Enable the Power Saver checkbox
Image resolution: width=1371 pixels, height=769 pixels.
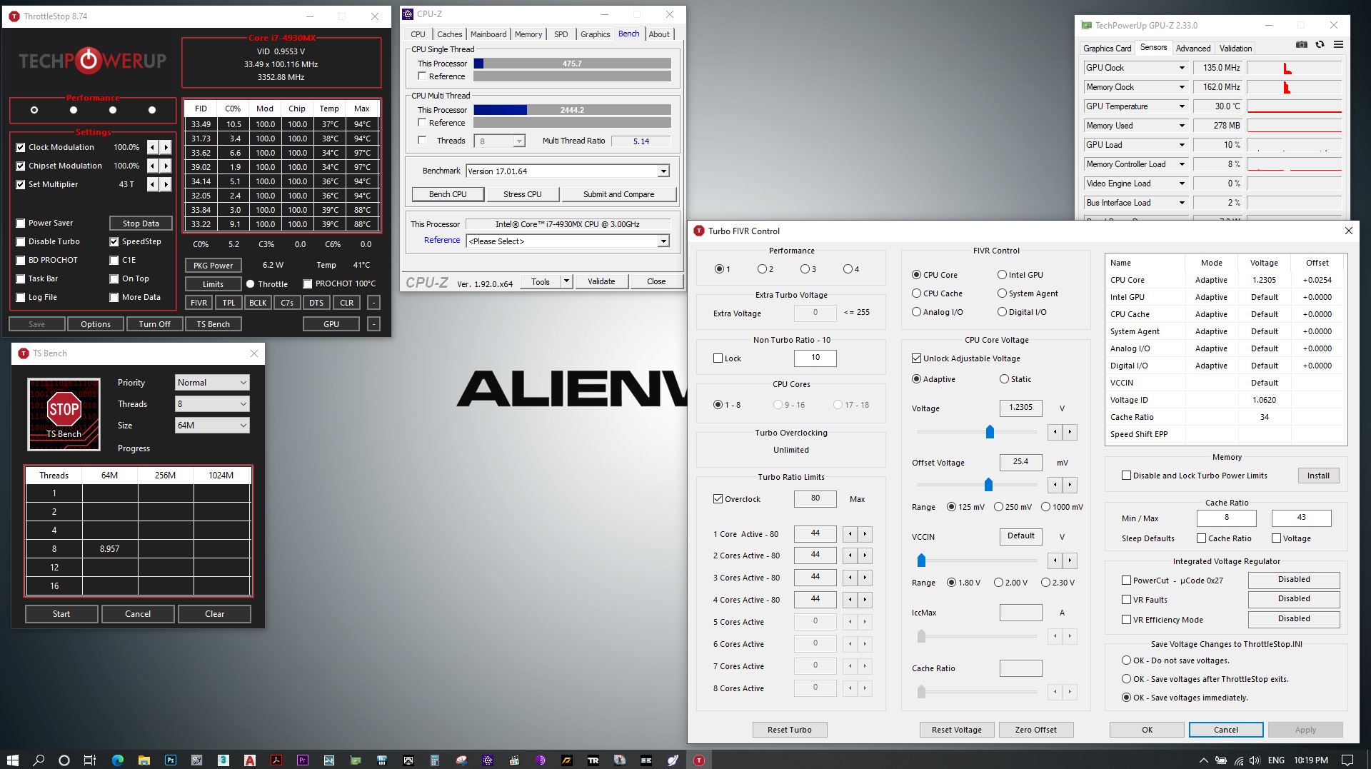[21, 223]
